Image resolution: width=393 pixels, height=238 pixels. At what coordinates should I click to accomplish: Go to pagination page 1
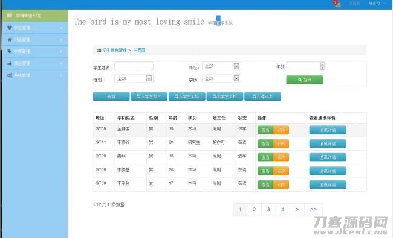[240, 210]
